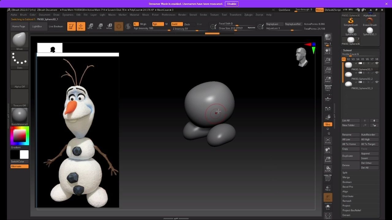392x220 pixels.
Task: Click the Sphere3D_1 tool thumbnail
Action: click(370, 31)
